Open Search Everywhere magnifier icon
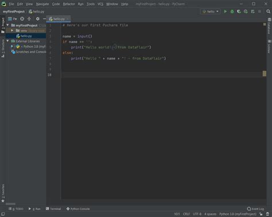This screenshot has width=272, height=217. pos(268,11)
